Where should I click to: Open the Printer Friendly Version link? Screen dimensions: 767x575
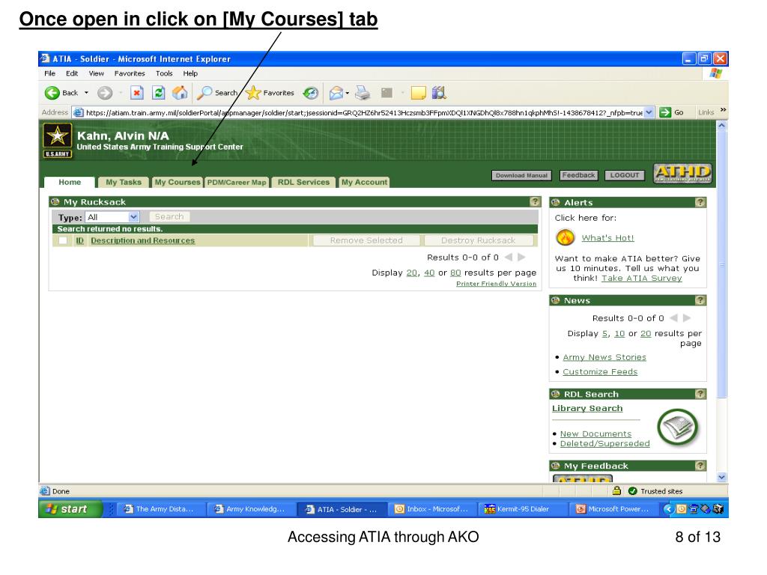click(496, 284)
